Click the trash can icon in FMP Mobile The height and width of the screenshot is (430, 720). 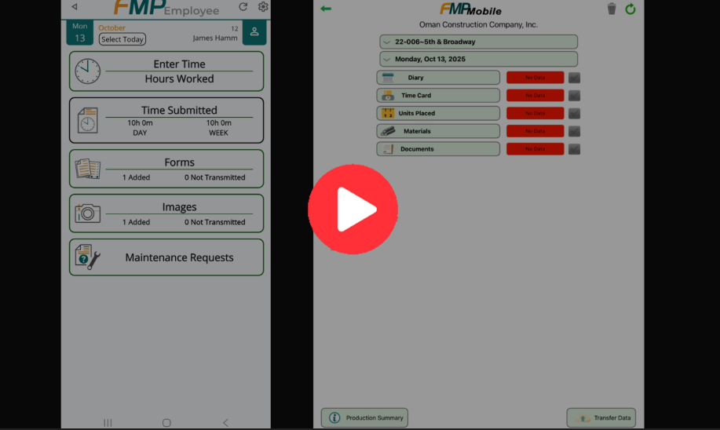[x=611, y=9]
